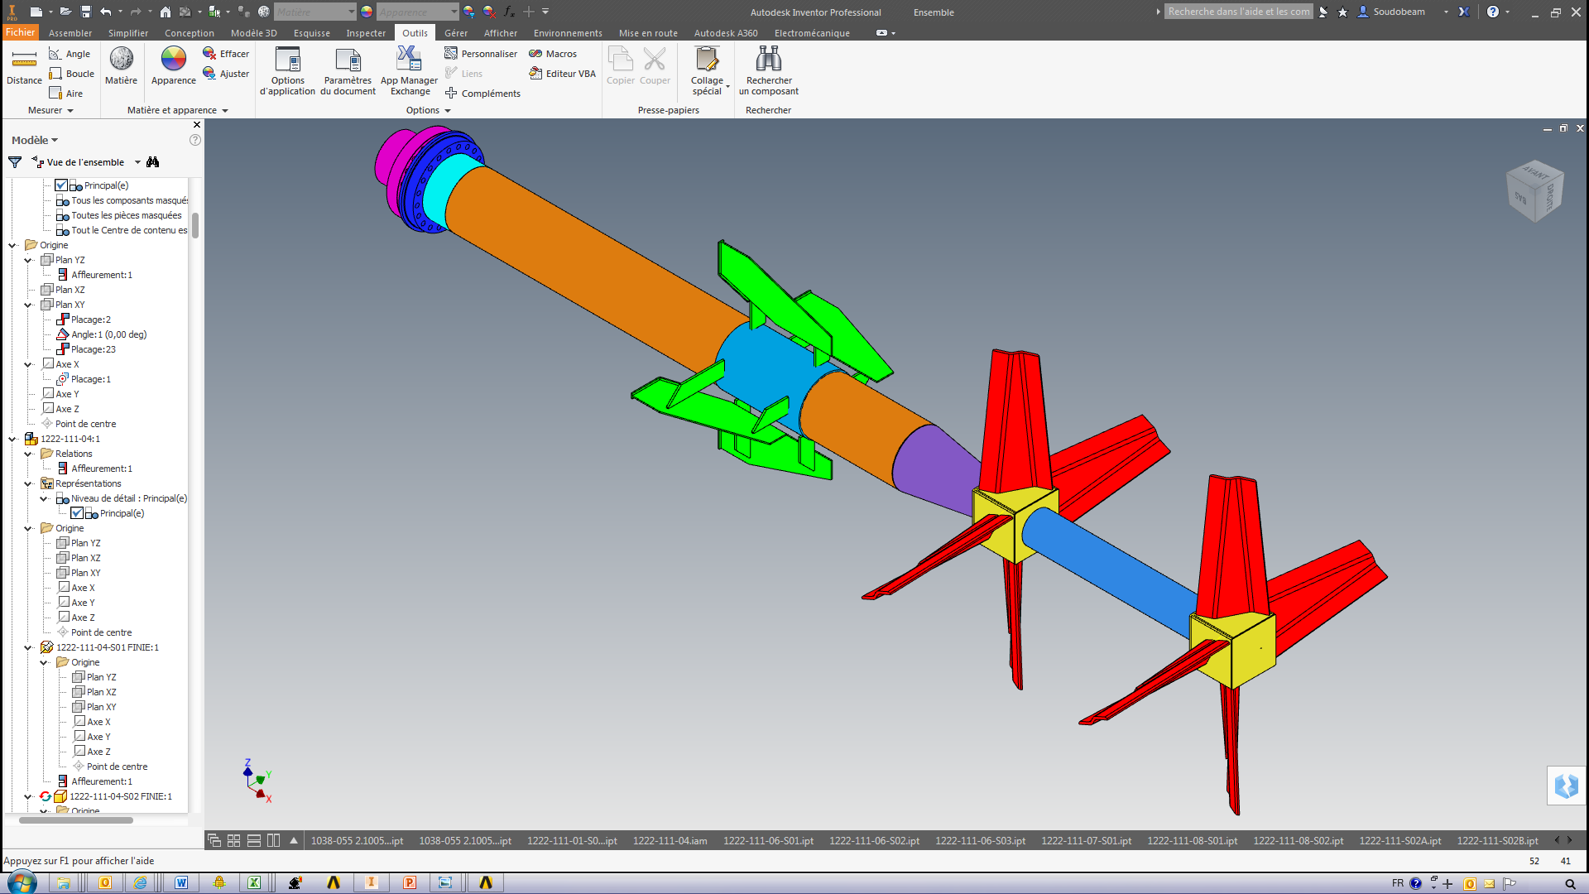The width and height of the screenshot is (1589, 894).
Task: Open the Apparence combo box in quick access
Action: tap(418, 12)
